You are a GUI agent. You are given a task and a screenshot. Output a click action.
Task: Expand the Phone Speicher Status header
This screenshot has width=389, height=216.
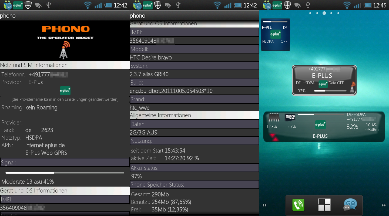click(194, 185)
